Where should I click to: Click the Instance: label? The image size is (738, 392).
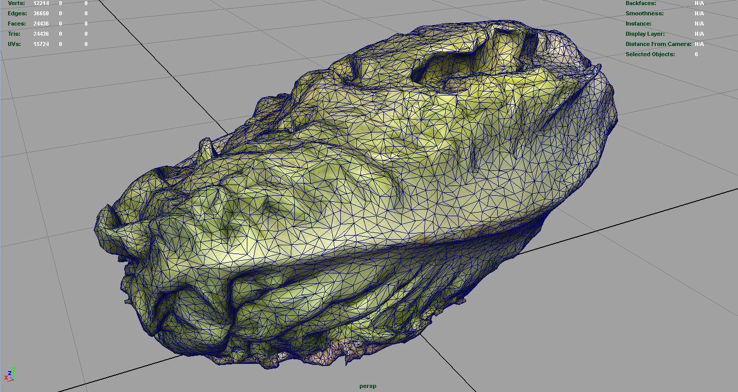[638, 24]
